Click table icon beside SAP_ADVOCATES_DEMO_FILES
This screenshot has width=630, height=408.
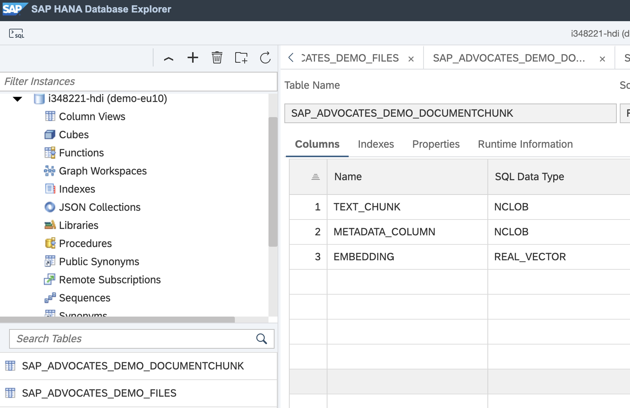tap(10, 393)
